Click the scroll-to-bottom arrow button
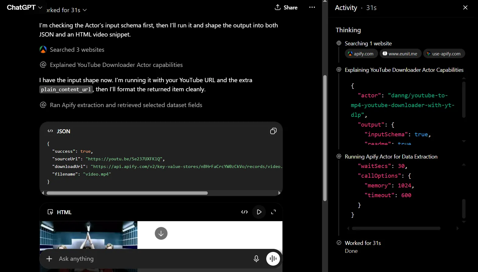478x272 pixels. point(161,233)
